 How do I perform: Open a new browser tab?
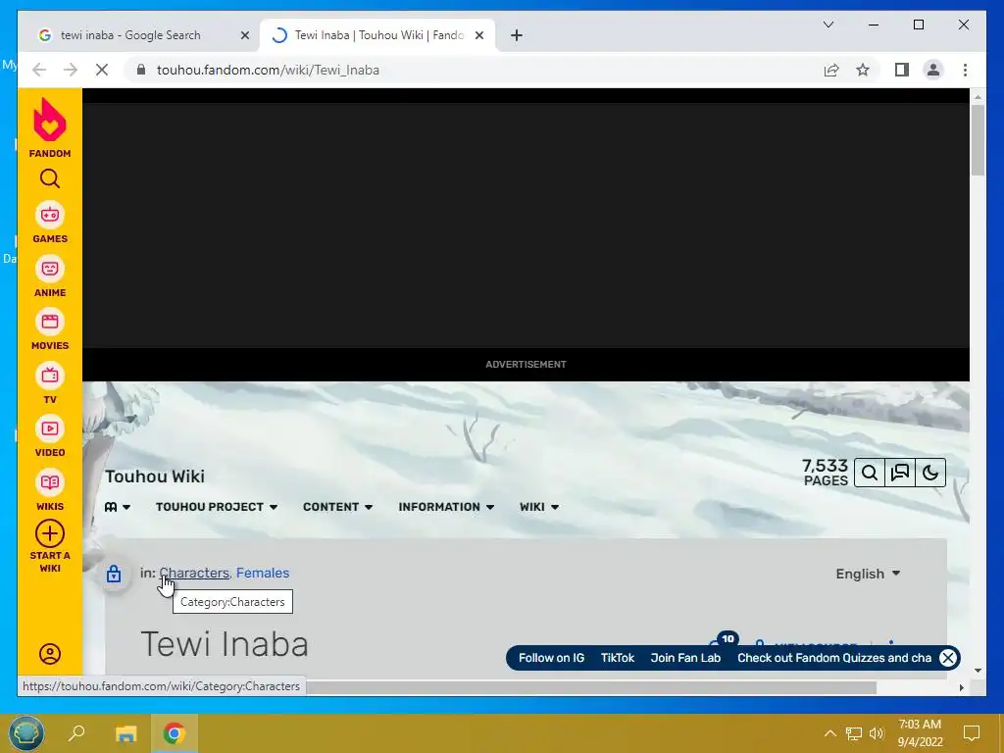(517, 35)
